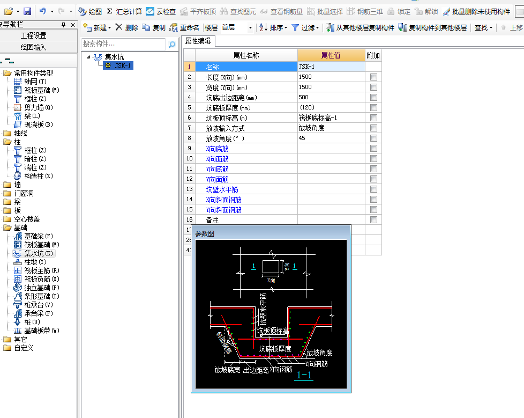Viewport: 524px width, 418px height.
Task: Click the 搜索构件 search field
Action: [124, 44]
